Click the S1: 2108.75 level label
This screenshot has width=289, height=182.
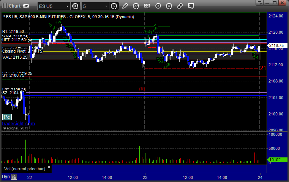point(13,75)
